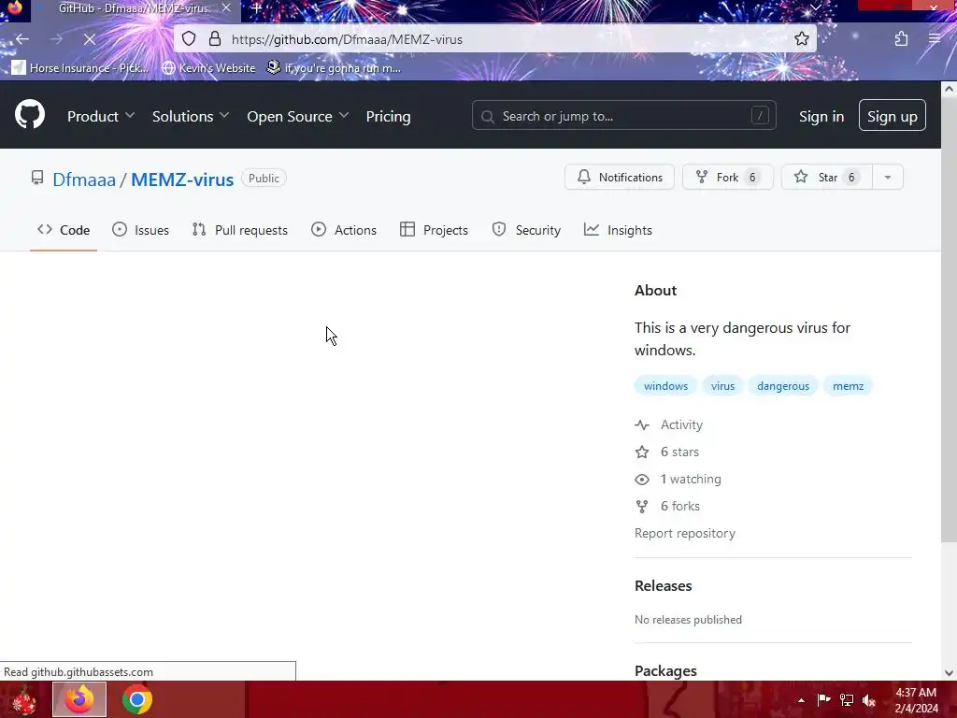
Task: Bookmark this page with the star icon
Action: point(801,39)
